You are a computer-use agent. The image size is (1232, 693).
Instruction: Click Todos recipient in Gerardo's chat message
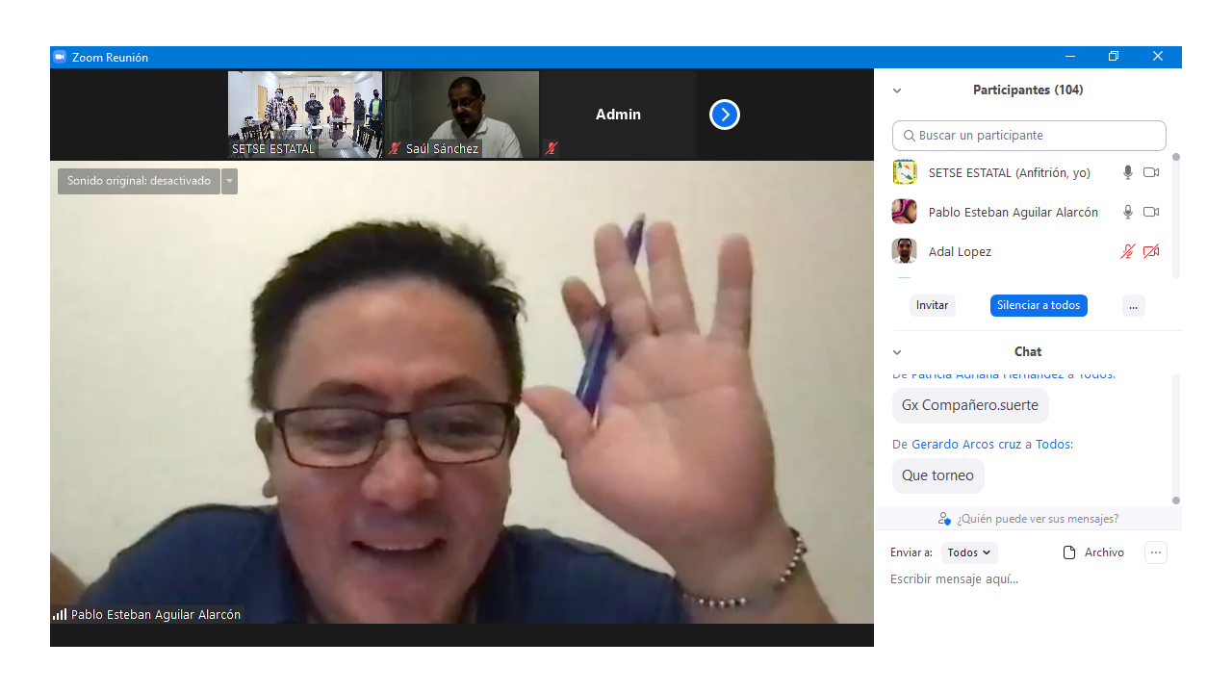click(1053, 444)
